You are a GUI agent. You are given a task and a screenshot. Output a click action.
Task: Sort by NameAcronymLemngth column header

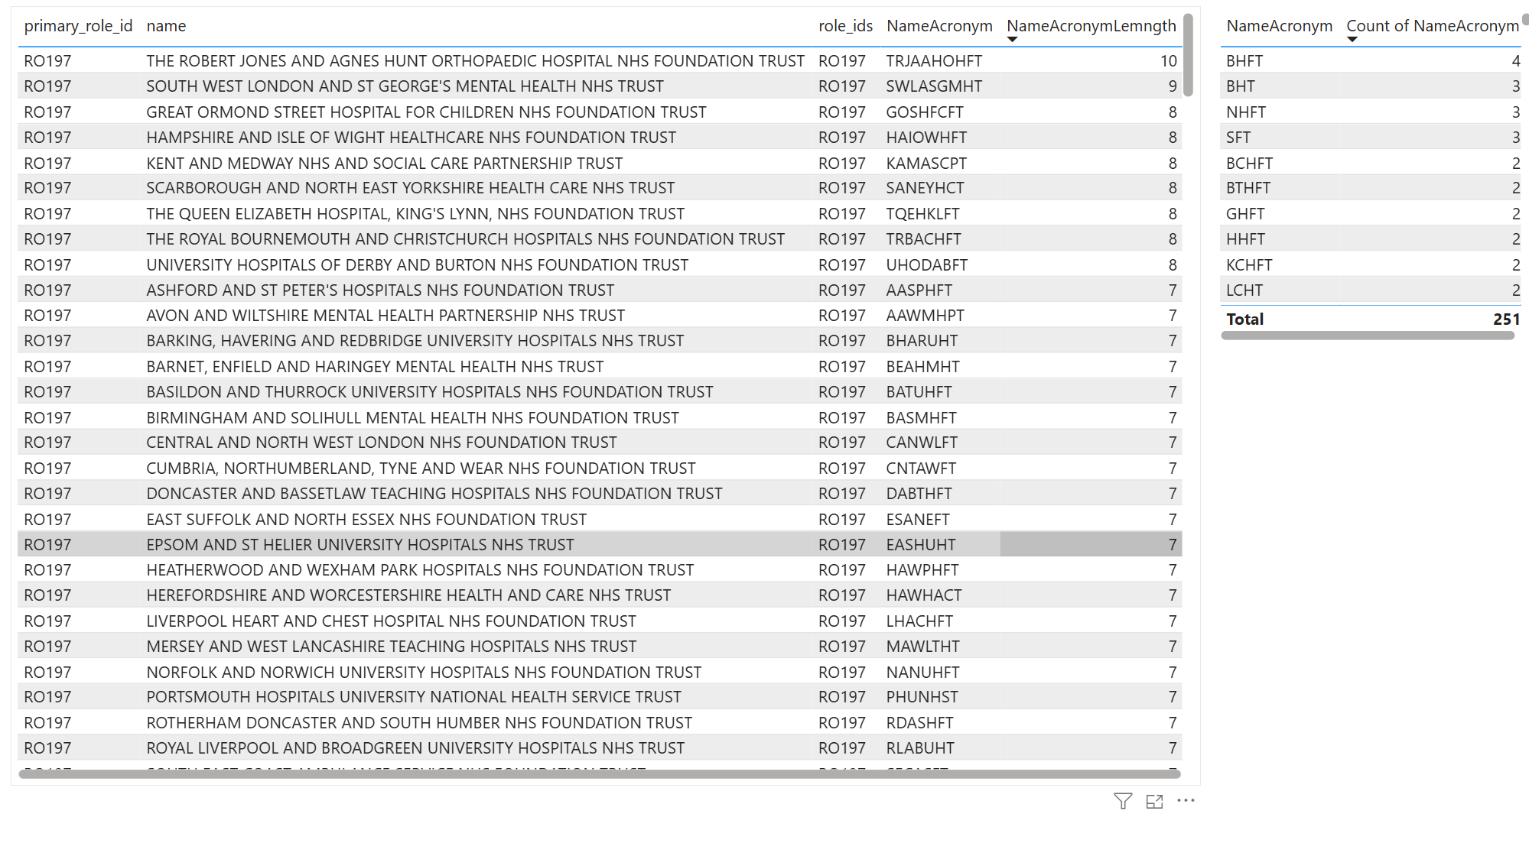(x=1091, y=26)
